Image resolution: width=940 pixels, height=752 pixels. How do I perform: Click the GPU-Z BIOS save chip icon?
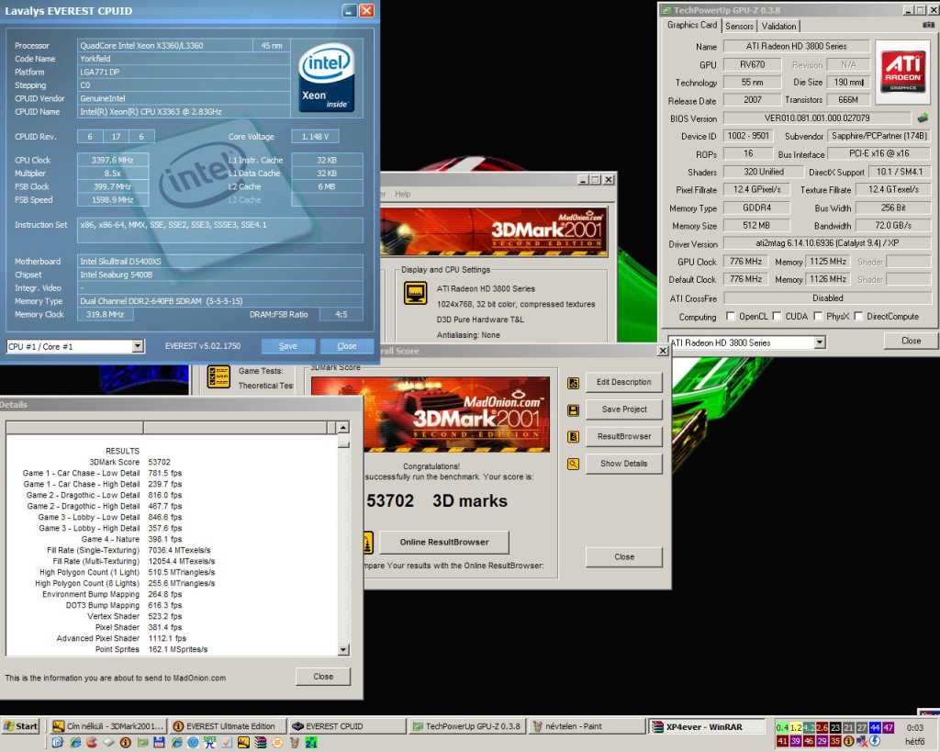click(923, 118)
